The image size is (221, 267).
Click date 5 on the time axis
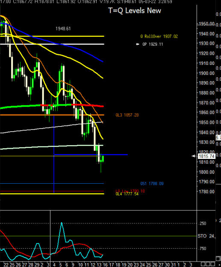click(x=61, y=265)
